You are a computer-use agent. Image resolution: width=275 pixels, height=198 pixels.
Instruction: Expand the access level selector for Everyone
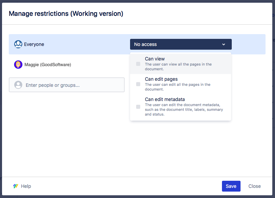pos(181,44)
